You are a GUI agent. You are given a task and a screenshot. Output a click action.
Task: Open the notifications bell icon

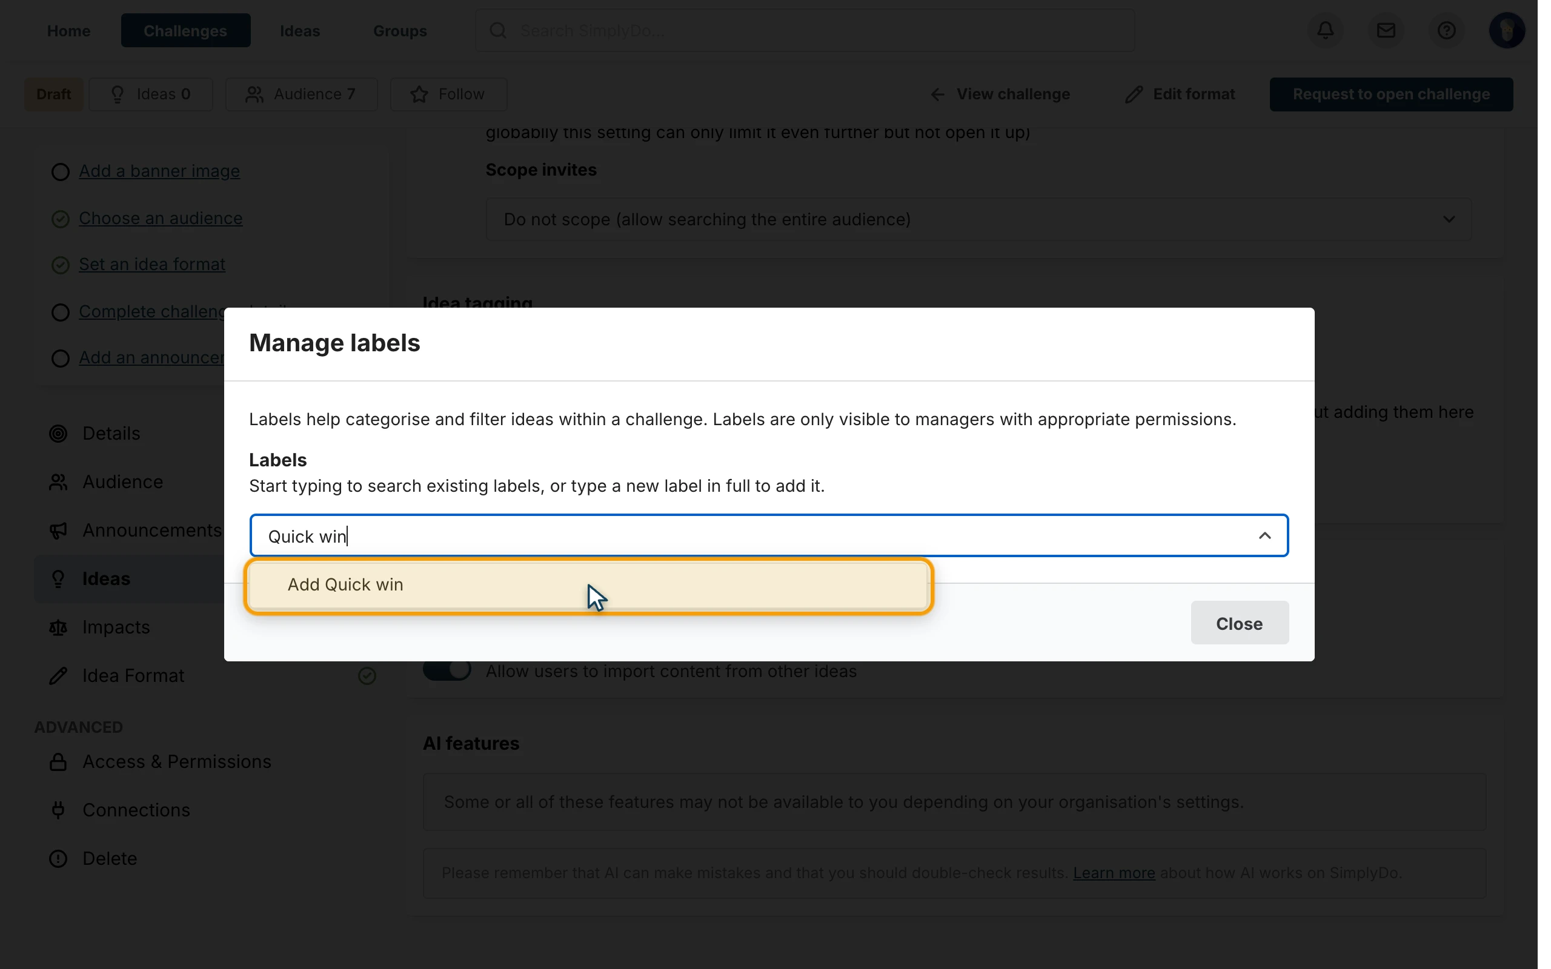coord(1326,30)
